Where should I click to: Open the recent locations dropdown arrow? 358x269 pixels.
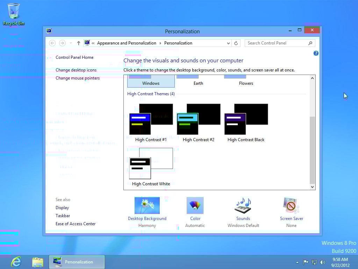[71, 43]
